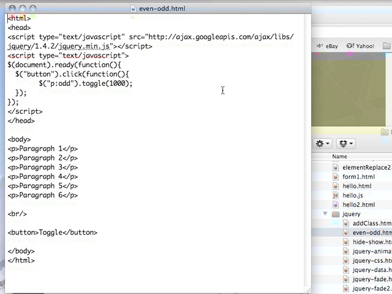This screenshot has height=294, width=392.
Task: Click the jquery-data file icon
Action: point(345,270)
